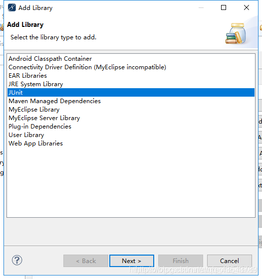Click the help question mark icon
The width and height of the screenshot is (262, 279).
(x=17, y=260)
